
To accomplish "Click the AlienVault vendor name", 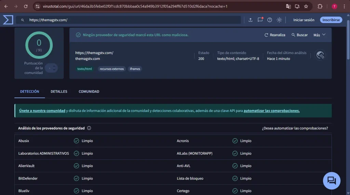I will click(x=26, y=166).
